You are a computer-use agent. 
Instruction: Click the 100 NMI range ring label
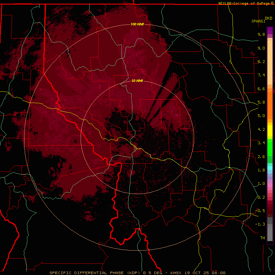pyautogui.click(x=137, y=24)
